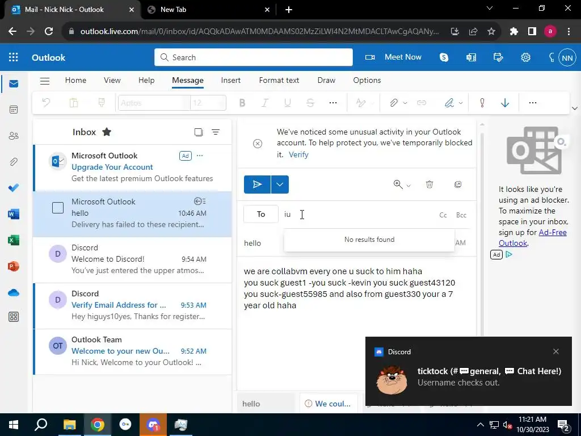Mark message as low importance

[504, 103]
